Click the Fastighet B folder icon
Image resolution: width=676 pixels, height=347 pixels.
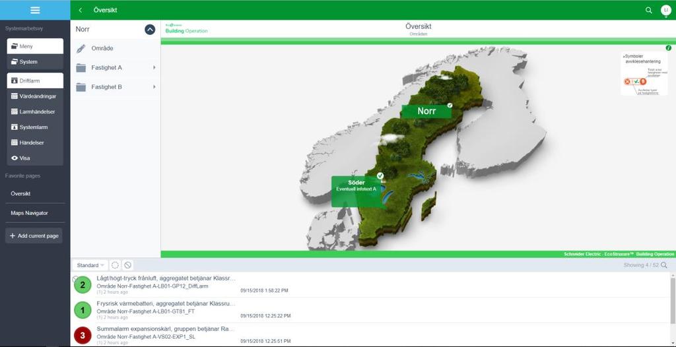pos(81,86)
